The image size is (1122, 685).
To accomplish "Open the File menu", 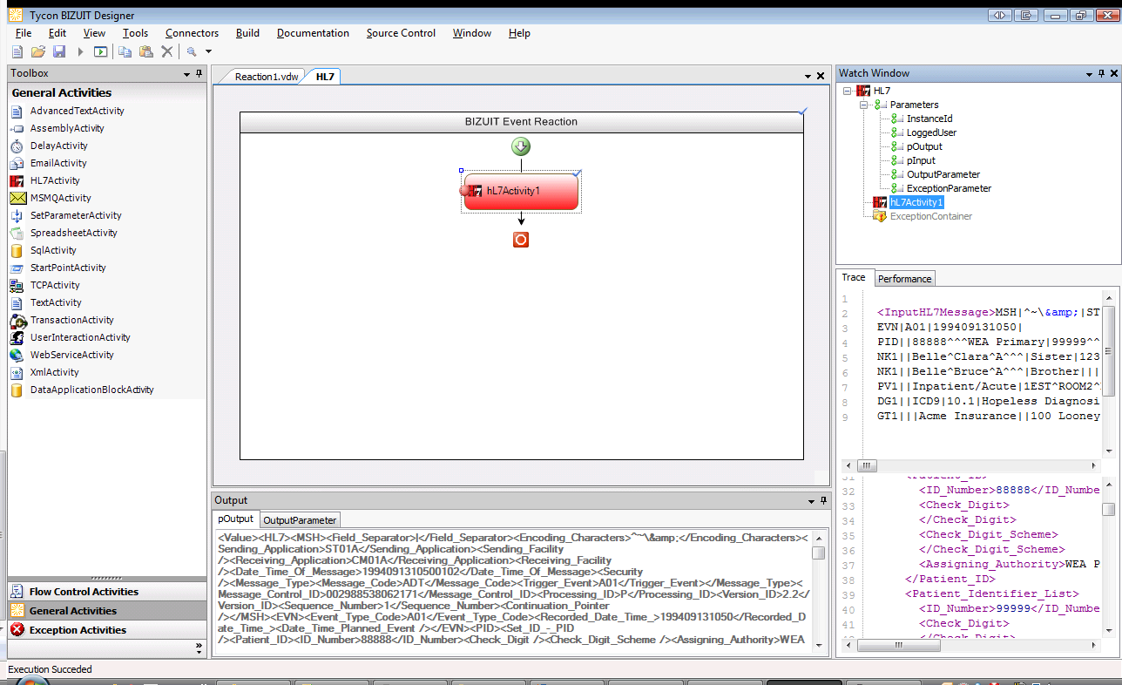I will pos(24,33).
